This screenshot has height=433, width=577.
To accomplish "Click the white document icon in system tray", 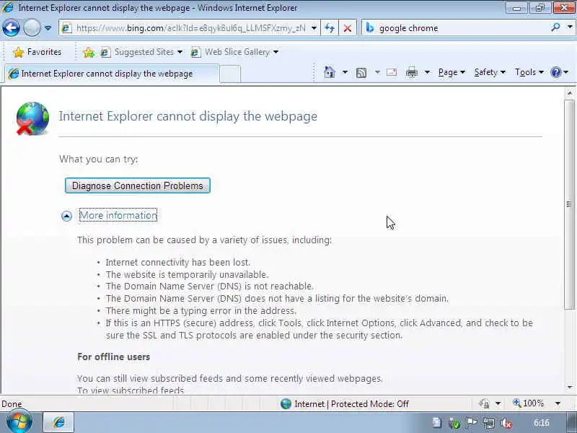I will [x=437, y=423].
